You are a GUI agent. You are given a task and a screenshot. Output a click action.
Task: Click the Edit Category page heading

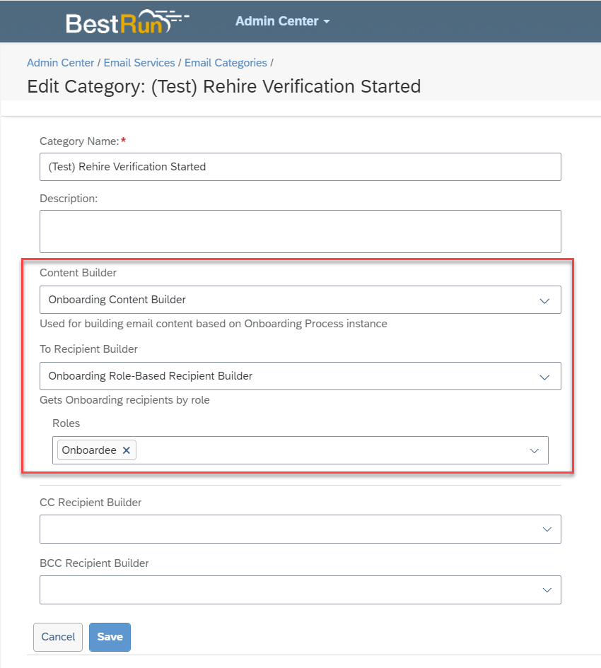pos(223,86)
